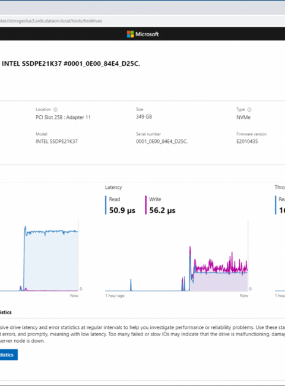Click the Model value 'INTEL SSDPE21K37'
The width and height of the screenshot is (285, 386).
(x=56, y=141)
